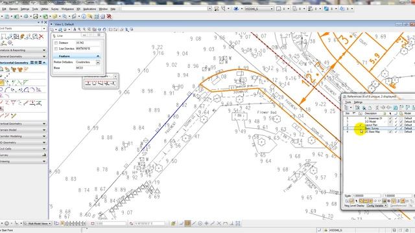Open the Applications menu
This screenshot has height=233, width=415.
(x=89, y=9)
